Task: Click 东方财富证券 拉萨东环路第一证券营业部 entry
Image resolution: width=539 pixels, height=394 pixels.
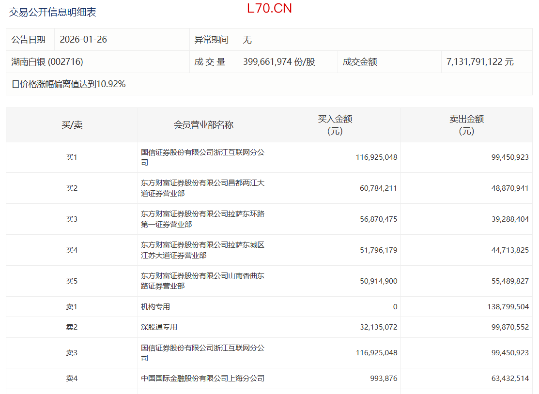Action: [x=202, y=219]
